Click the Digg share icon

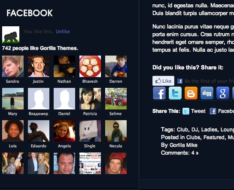pyautogui.click(x=207, y=93)
